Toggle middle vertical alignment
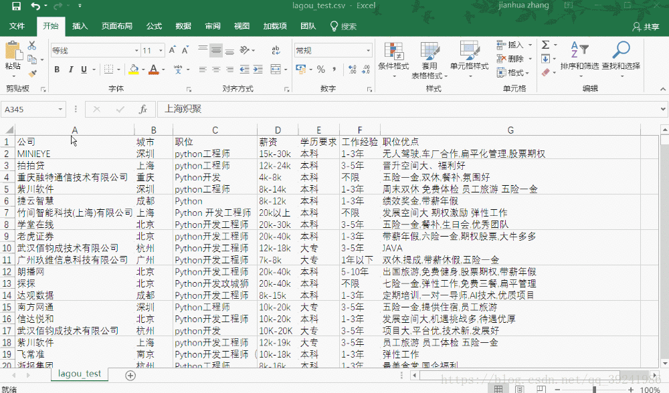Screen dimensions: 669x393 click(216, 51)
